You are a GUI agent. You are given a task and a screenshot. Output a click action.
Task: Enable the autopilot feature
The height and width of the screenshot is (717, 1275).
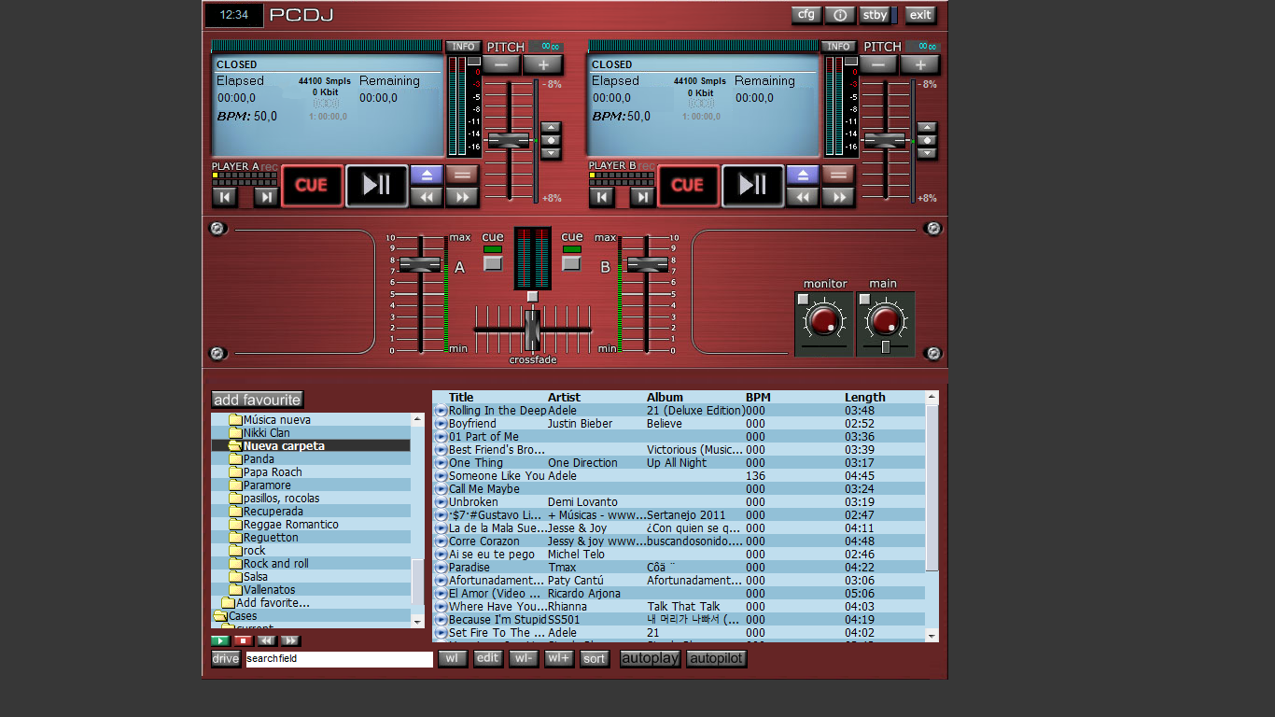(716, 658)
